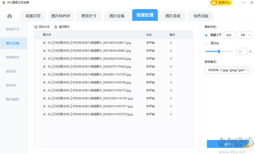Remove the last file 2024031316575​72.jpg
The height and width of the screenshot is (154, 255).
point(171,114)
